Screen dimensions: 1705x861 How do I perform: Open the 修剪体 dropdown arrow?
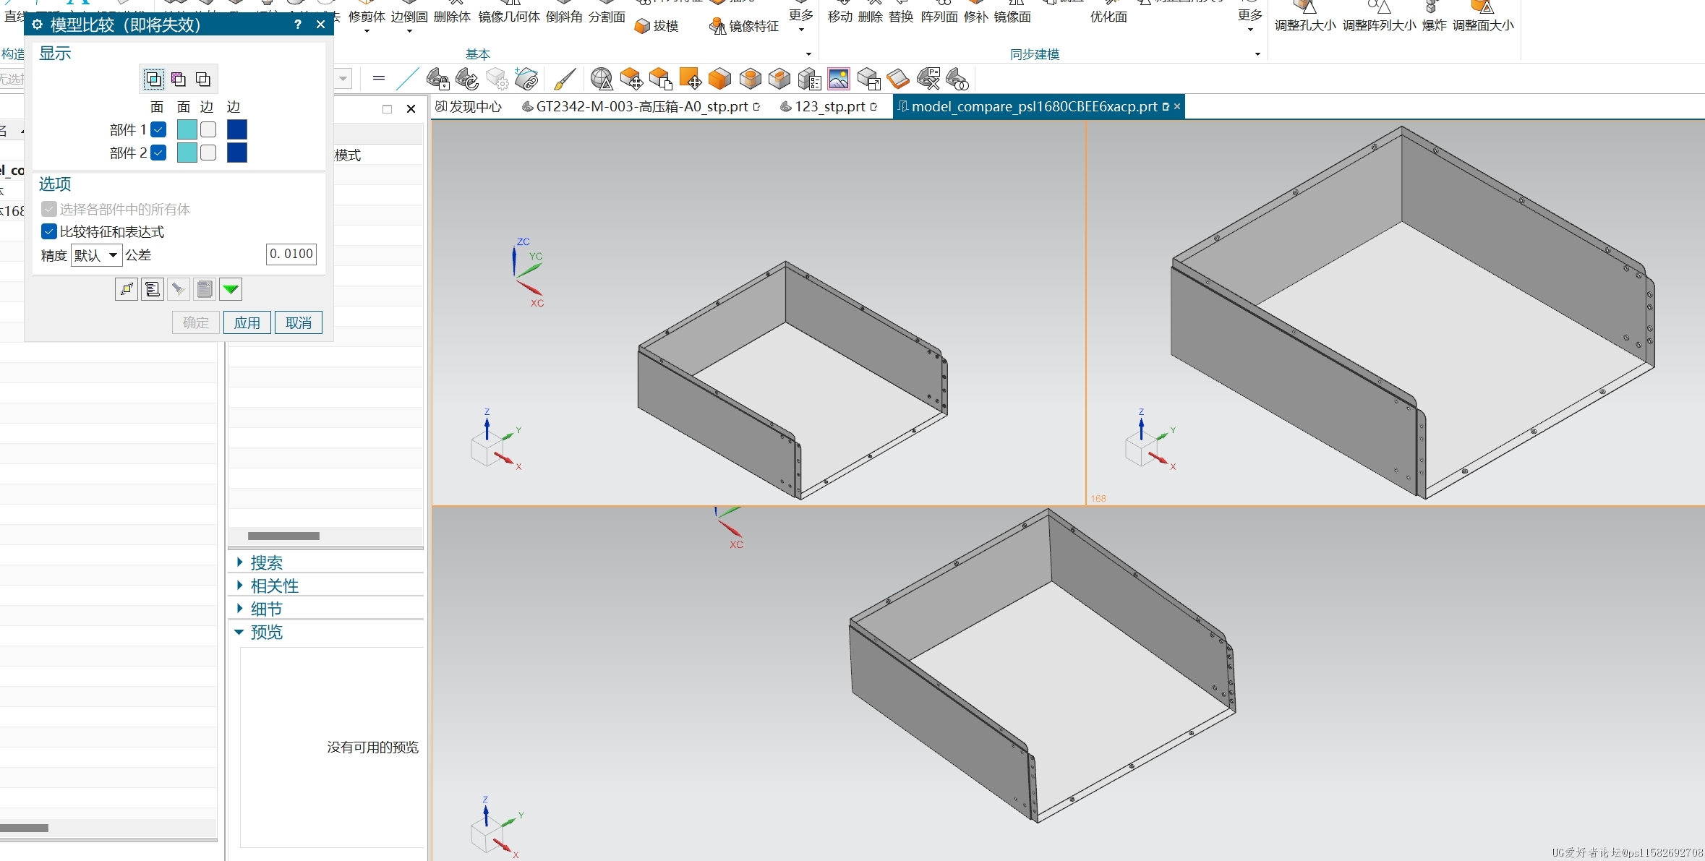[x=367, y=31]
